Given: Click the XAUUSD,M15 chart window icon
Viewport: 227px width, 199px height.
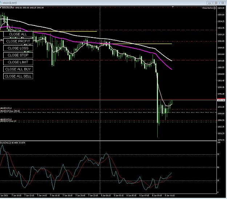Looking at the screenshot, I should tap(1, 3).
